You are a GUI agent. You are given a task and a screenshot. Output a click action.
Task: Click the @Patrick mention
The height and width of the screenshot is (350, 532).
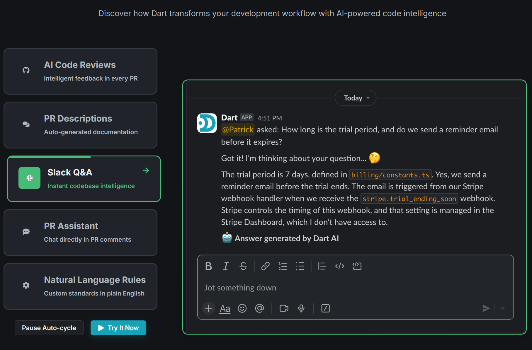tap(238, 129)
